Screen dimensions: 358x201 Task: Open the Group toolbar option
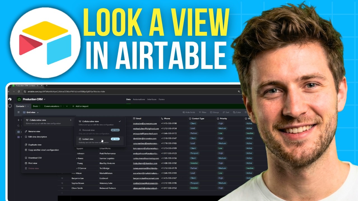[x=215, y=112]
